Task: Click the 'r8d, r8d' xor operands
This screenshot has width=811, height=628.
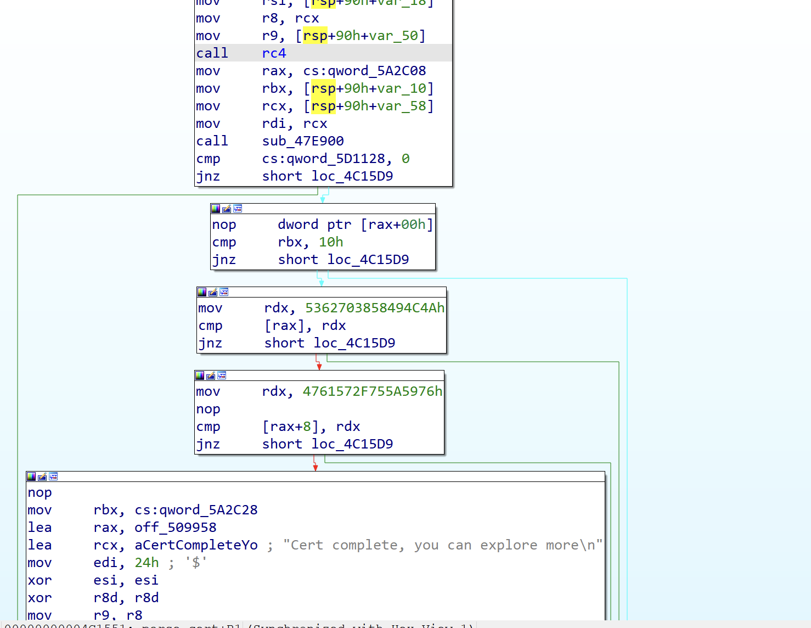Action: (x=126, y=598)
